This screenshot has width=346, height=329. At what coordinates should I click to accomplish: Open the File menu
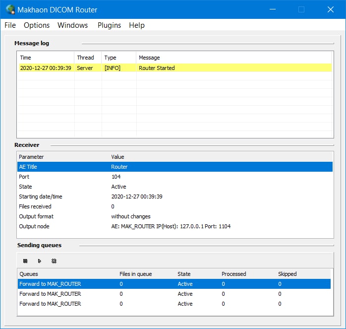[x=10, y=25]
